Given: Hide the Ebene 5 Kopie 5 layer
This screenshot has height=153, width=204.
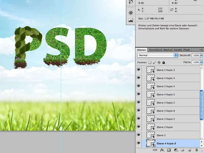Looking at the screenshot, I should 139,119.
